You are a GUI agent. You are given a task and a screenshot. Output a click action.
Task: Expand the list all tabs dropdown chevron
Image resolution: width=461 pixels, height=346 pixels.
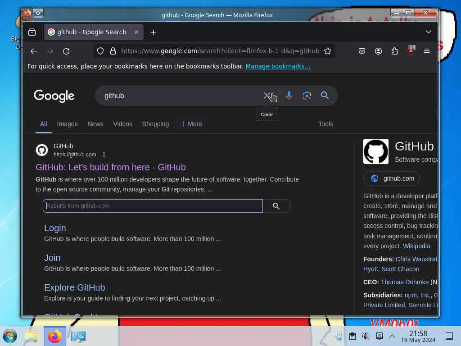pos(429,32)
